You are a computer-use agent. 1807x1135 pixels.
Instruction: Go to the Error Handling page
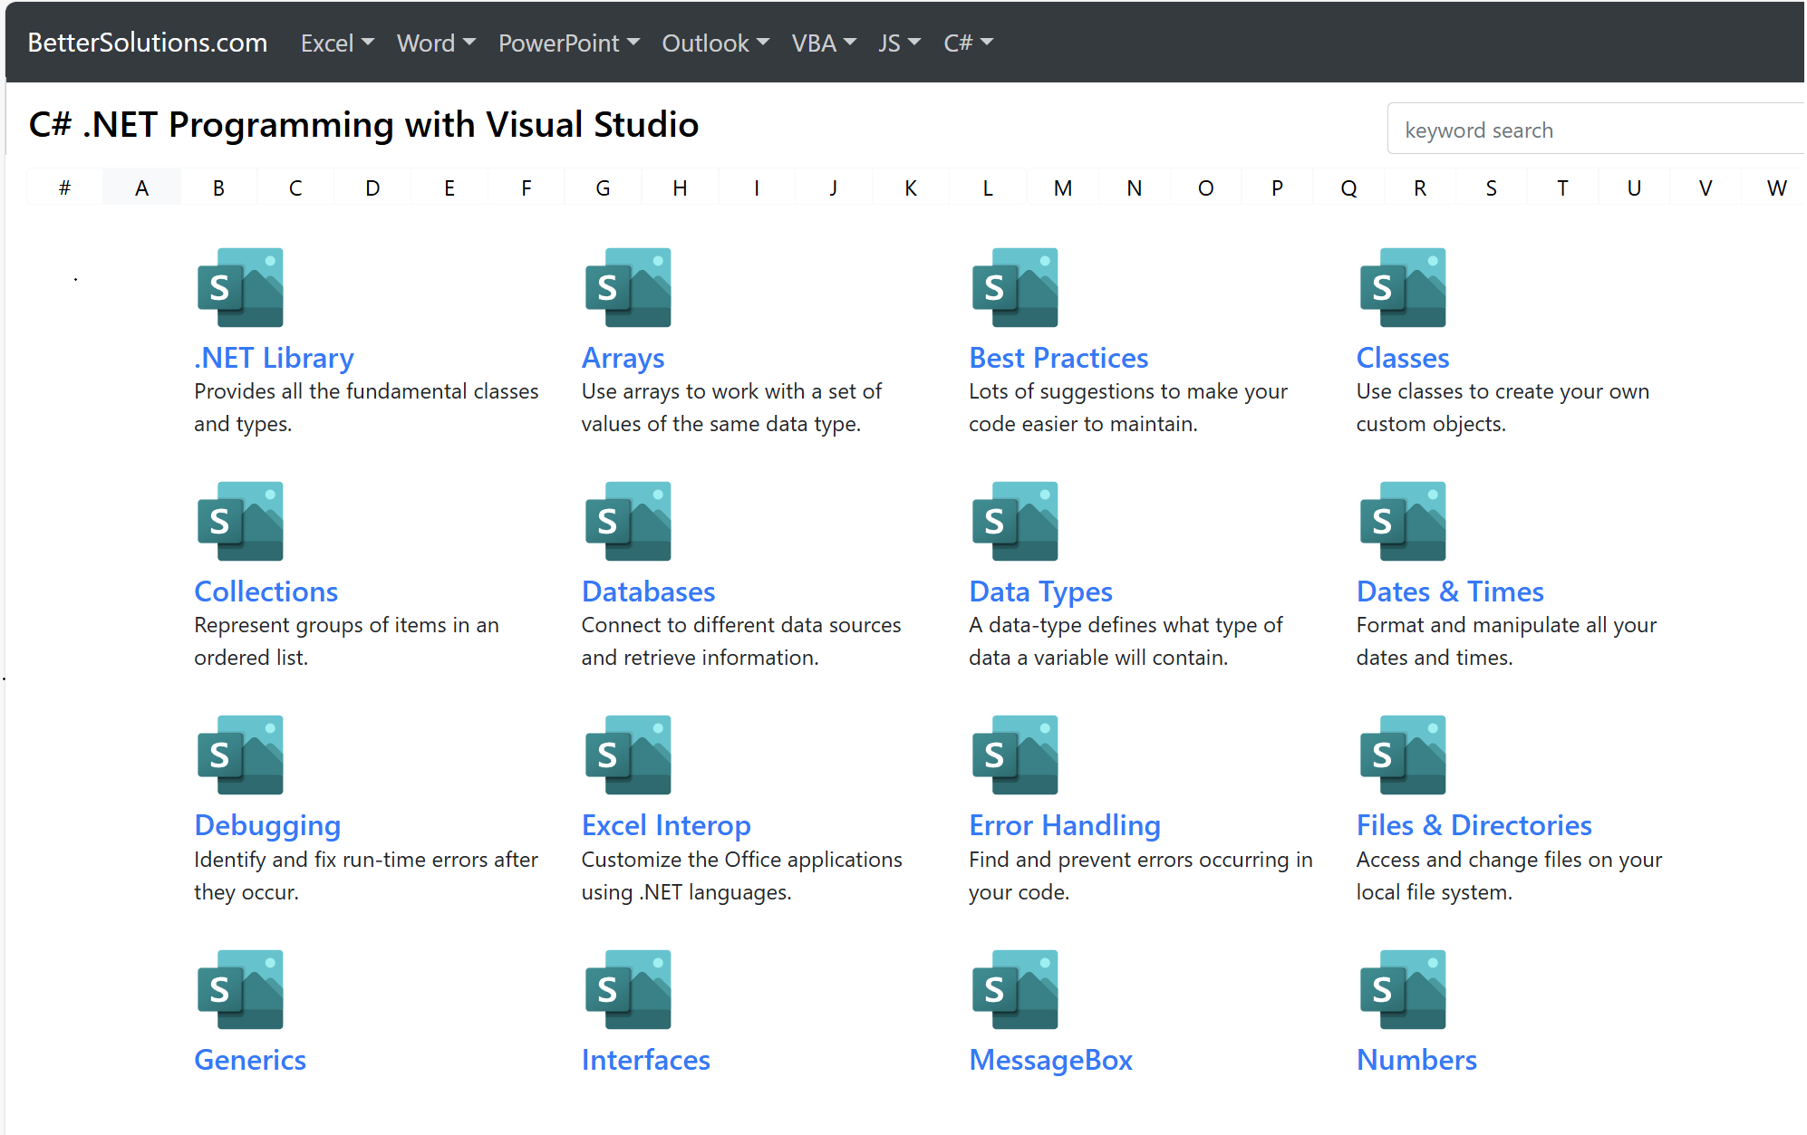pyautogui.click(x=1065, y=825)
